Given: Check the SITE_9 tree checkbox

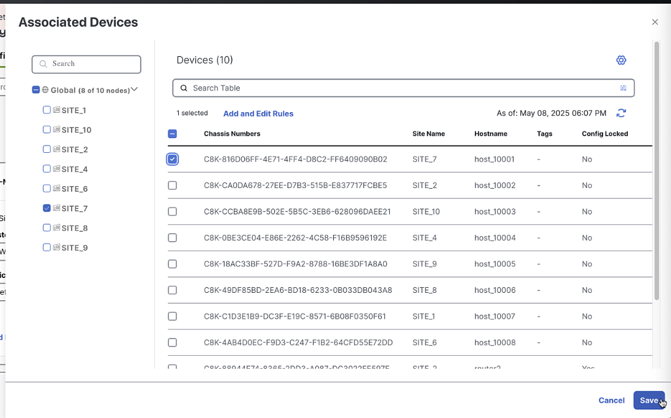Looking at the screenshot, I should (x=47, y=248).
